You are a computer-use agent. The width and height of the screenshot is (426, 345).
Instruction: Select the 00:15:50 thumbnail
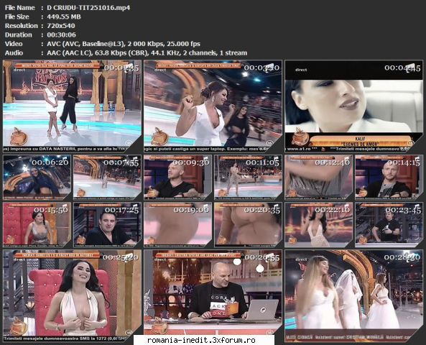pyautogui.click(x=37, y=225)
